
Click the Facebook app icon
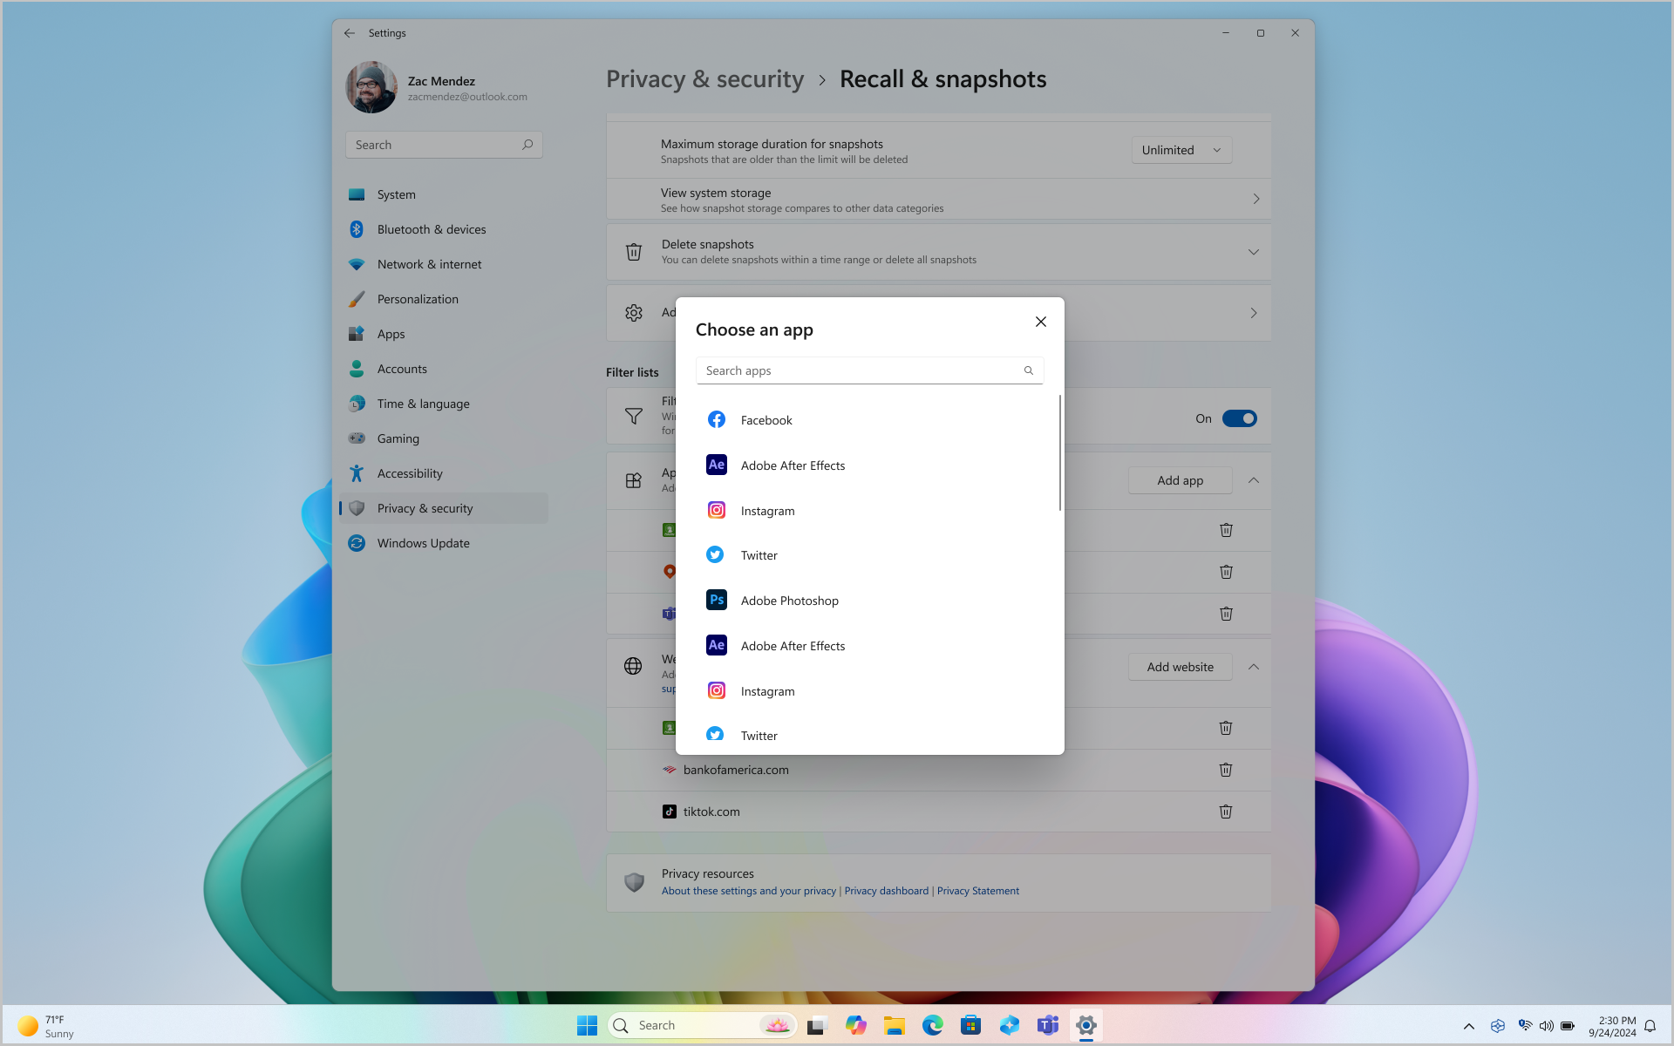(716, 419)
